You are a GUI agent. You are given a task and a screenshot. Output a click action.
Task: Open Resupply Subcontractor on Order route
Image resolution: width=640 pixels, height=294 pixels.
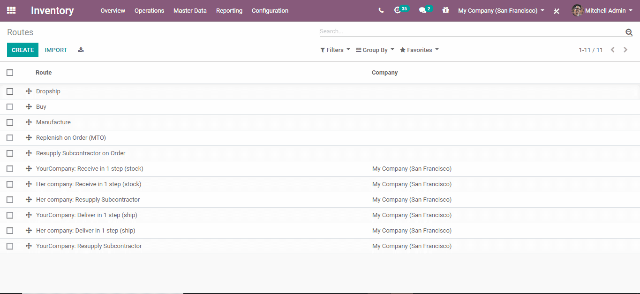pos(81,153)
